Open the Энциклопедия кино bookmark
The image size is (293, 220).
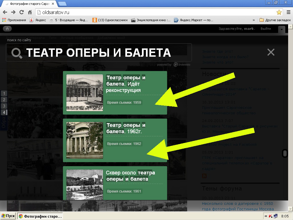(151, 20)
